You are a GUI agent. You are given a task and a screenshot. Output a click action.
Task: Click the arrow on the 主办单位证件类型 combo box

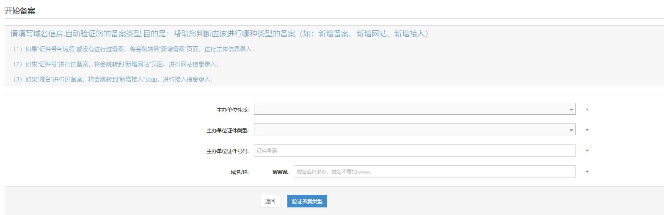point(571,130)
